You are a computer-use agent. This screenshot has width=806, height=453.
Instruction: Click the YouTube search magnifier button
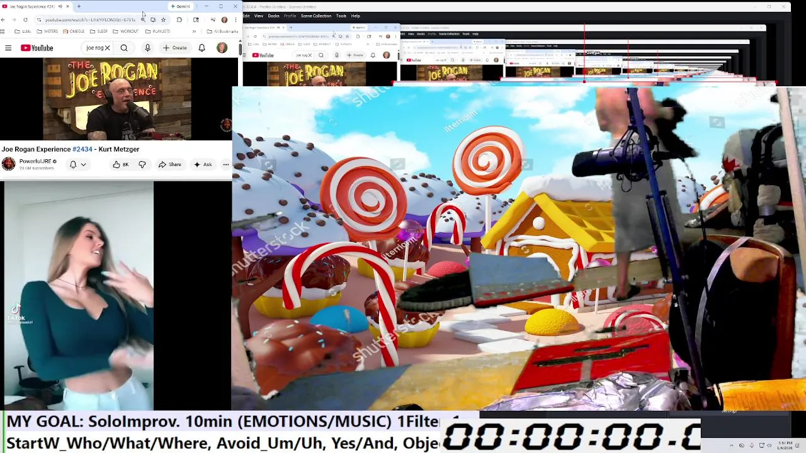point(124,48)
